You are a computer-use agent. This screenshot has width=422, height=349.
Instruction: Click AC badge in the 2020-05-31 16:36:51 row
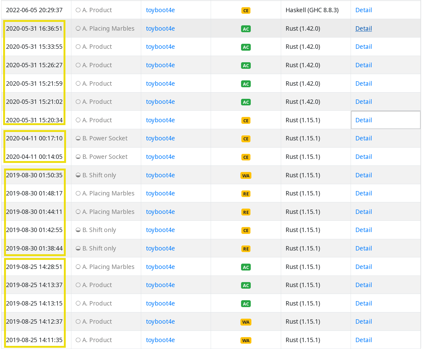tap(246, 29)
